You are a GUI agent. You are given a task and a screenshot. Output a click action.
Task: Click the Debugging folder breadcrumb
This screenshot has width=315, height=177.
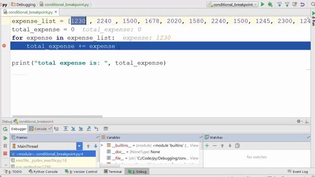coord(23,4)
